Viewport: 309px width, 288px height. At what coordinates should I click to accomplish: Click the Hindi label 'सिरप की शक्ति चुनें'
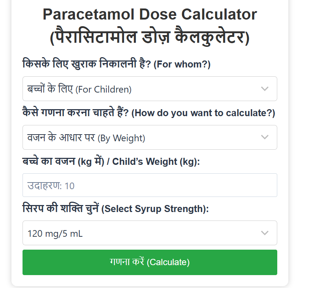(61, 209)
